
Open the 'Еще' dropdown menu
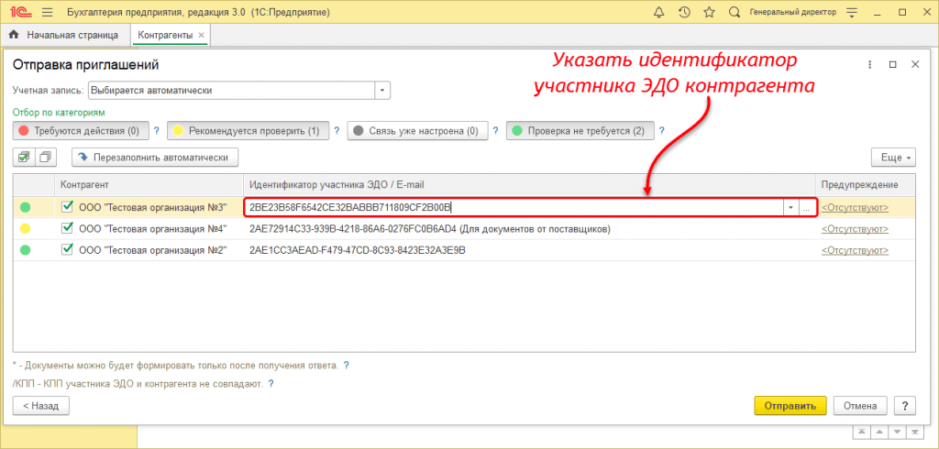click(x=892, y=157)
